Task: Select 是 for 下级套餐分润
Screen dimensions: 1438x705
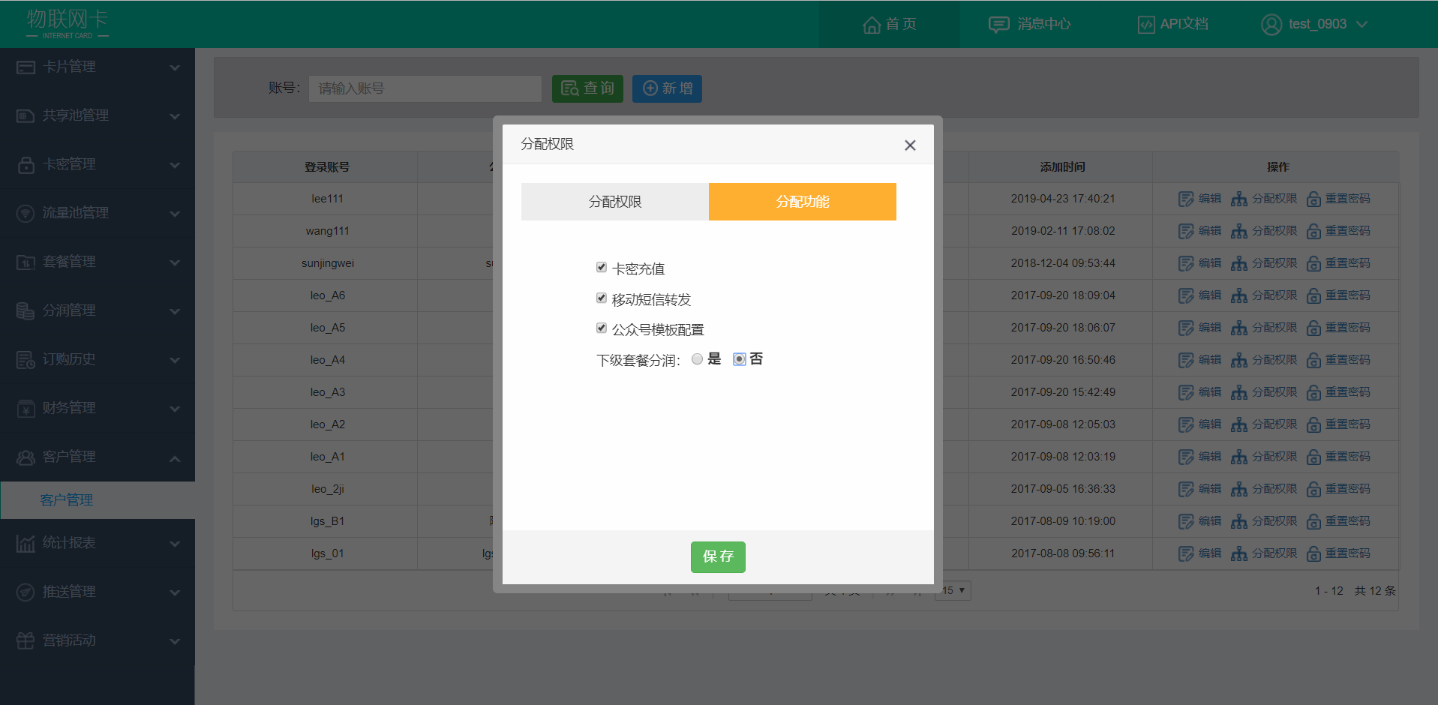Action: coord(698,359)
